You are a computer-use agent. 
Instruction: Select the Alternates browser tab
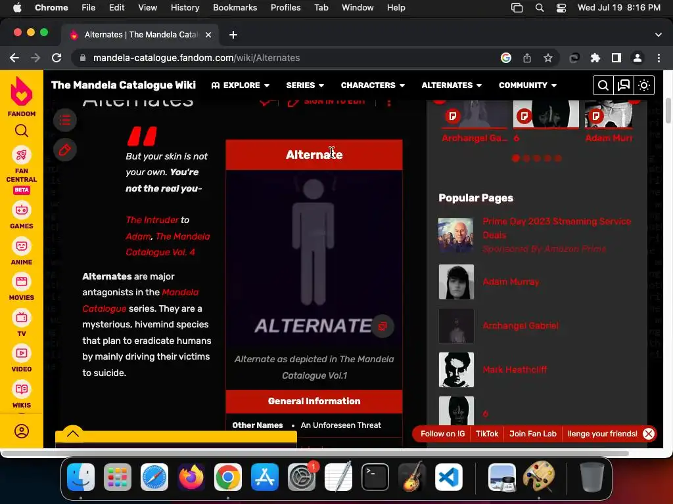coord(141,35)
